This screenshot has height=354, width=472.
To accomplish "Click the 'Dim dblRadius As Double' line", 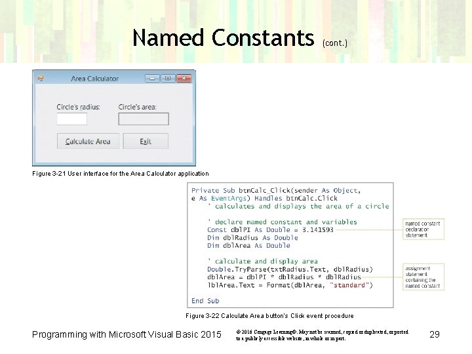I will click(x=252, y=238).
